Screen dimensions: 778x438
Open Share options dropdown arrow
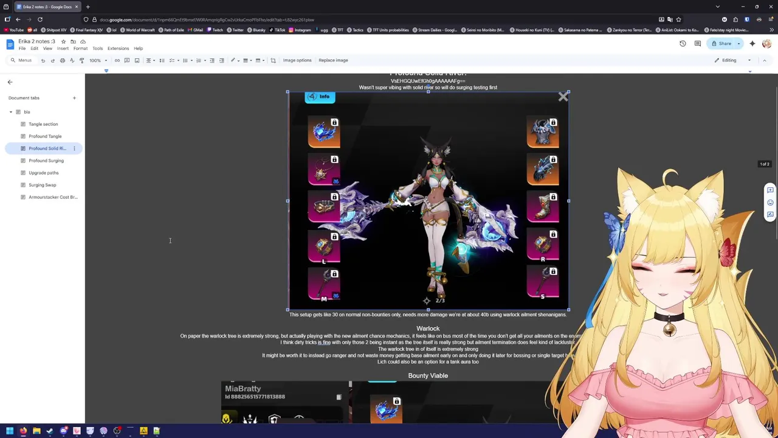coord(739,44)
